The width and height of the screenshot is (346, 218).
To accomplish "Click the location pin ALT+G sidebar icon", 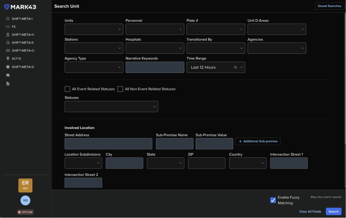I will pos(8,58).
